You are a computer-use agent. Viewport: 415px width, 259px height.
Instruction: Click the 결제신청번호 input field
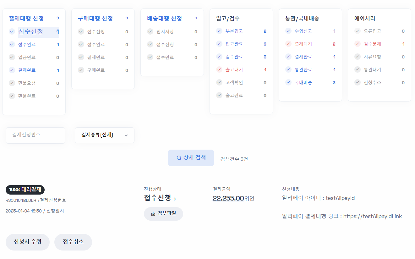[35, 135]
